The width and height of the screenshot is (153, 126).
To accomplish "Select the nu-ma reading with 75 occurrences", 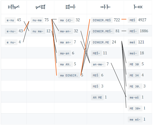I will point(37,20).
